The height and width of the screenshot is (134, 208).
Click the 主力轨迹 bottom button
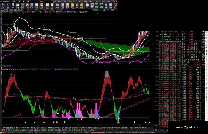point(30,130)
